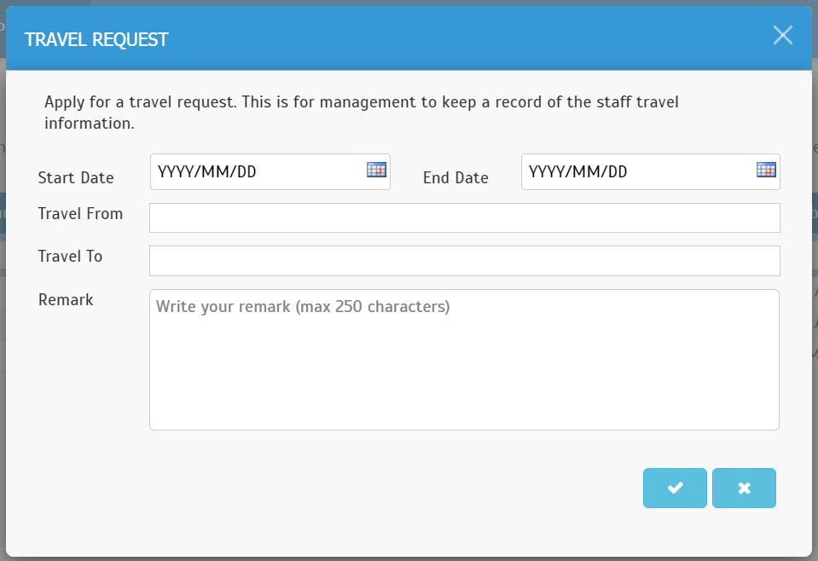This screenshot has width=818, height=561.
Task: Click the Start Date label
Action: 76,178
